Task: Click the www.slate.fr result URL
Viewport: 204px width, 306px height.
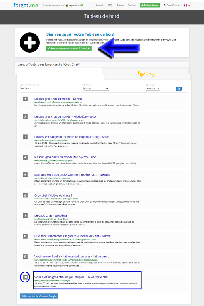Action: tap(66, 260)
